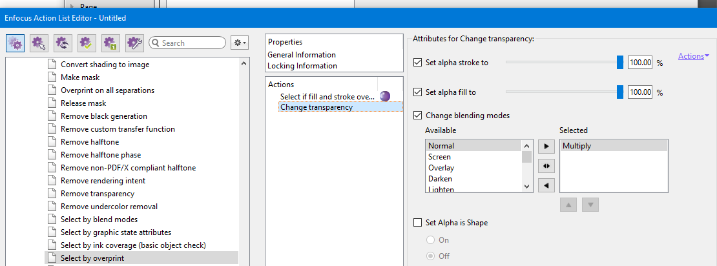Click the gear with wrench filter icon
Viewport: 717px width, 266px height.
(134, 43)
